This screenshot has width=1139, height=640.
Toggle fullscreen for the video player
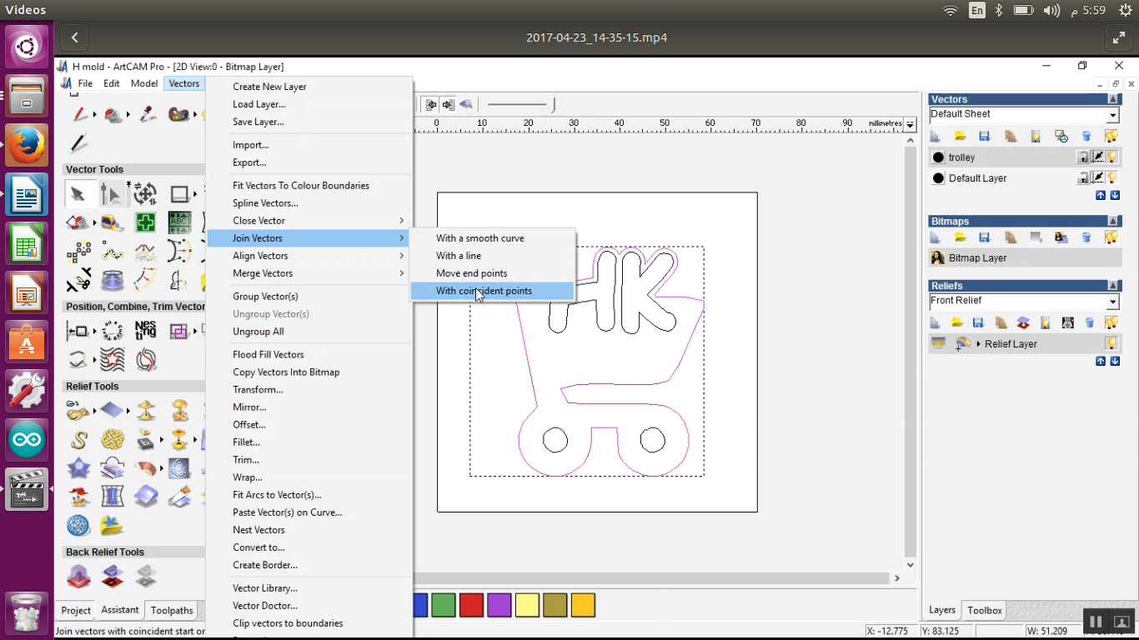pos(1118,37)
